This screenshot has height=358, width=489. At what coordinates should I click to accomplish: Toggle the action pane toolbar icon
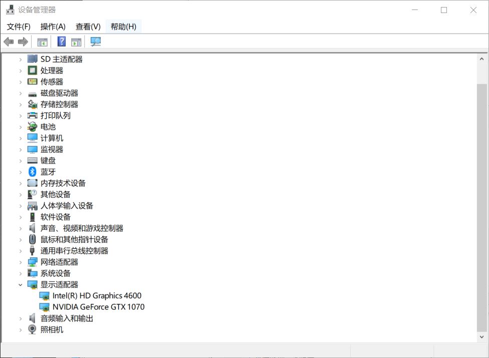click(76, 42)
